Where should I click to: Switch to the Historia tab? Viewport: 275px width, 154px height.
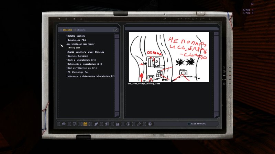(x=81, y=30)
